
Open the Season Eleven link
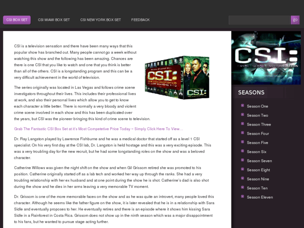(260, 197)
